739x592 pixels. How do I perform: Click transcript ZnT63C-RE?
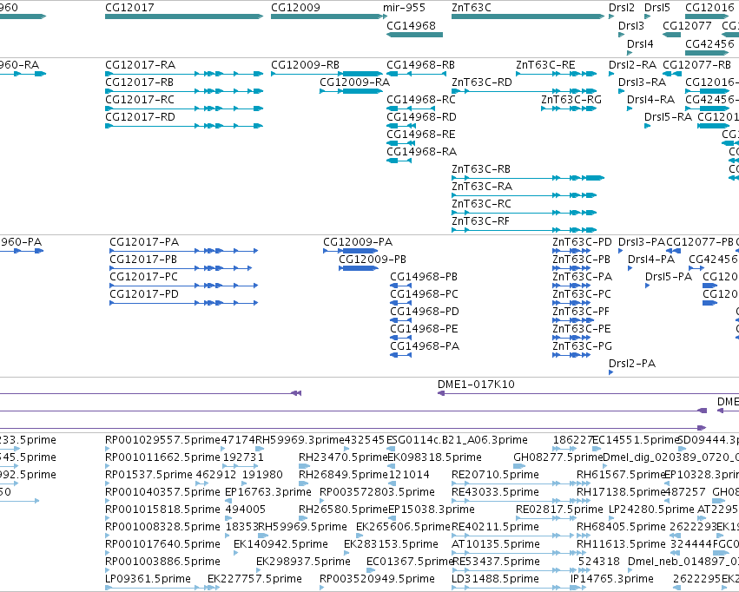557,74
